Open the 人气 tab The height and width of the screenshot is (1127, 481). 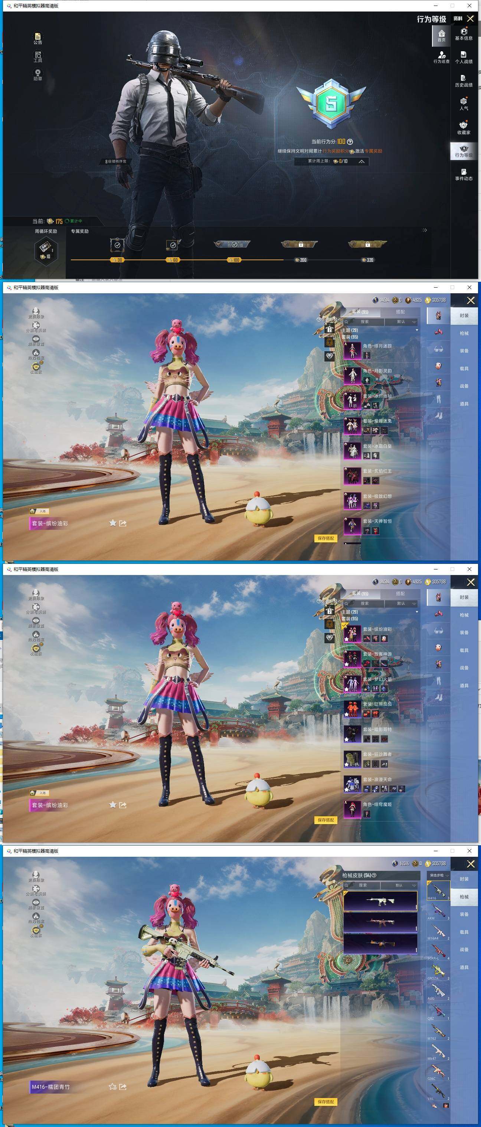(x=464, y=104)
